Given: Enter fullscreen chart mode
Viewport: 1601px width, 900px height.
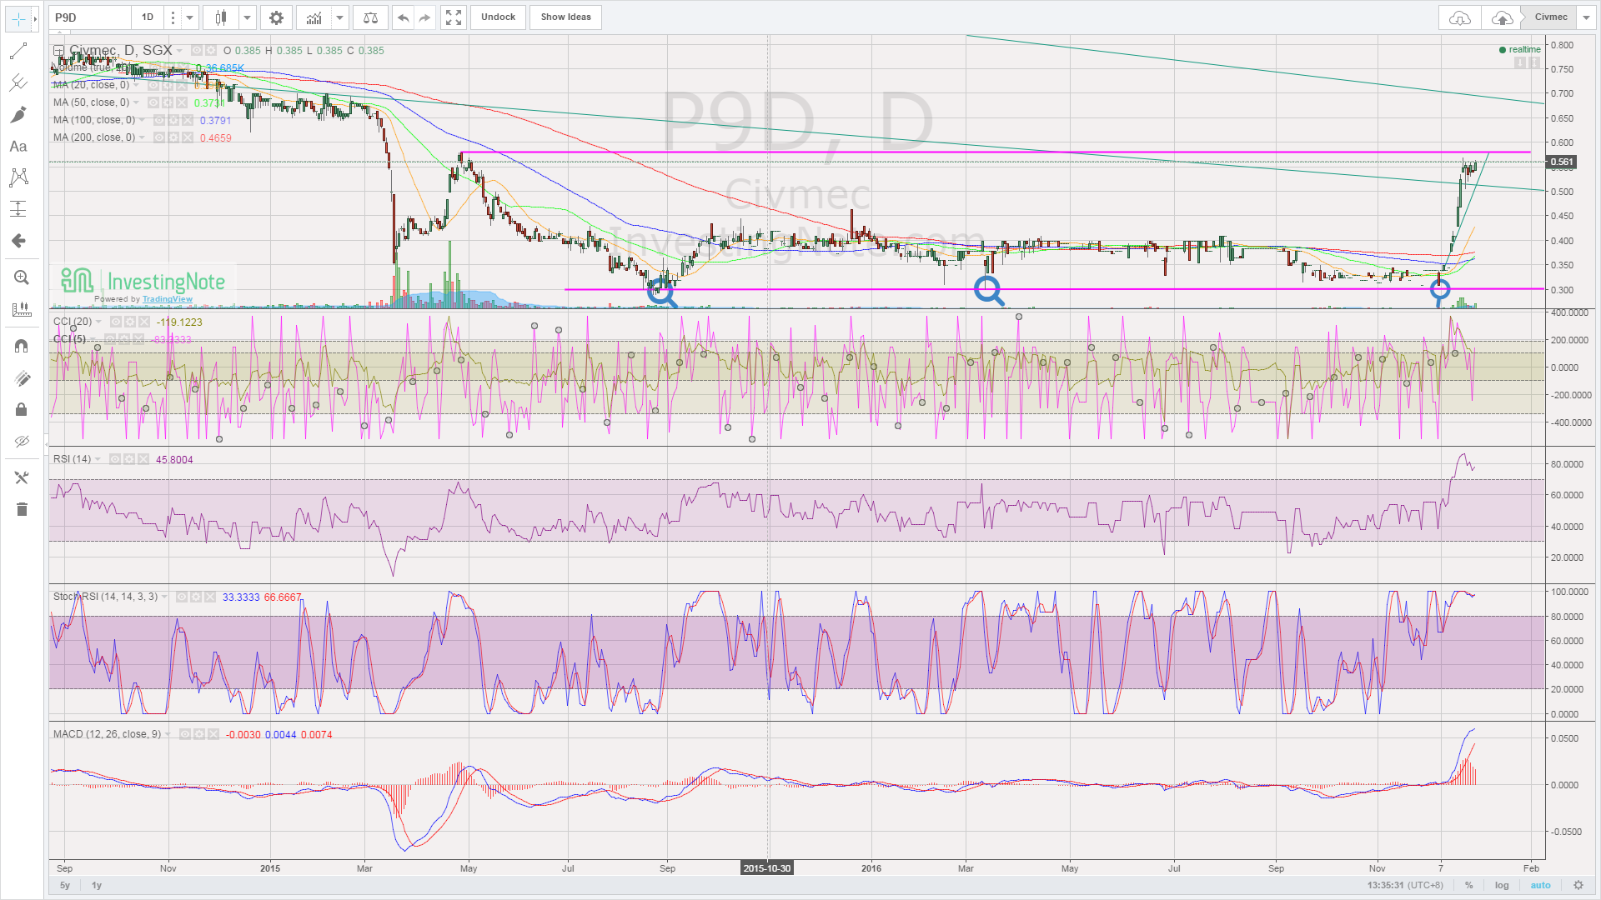Looking at the screenshot, I should (453, 17).
